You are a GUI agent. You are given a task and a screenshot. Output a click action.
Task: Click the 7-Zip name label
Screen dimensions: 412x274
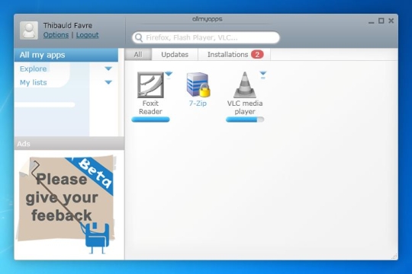point(198,104)
